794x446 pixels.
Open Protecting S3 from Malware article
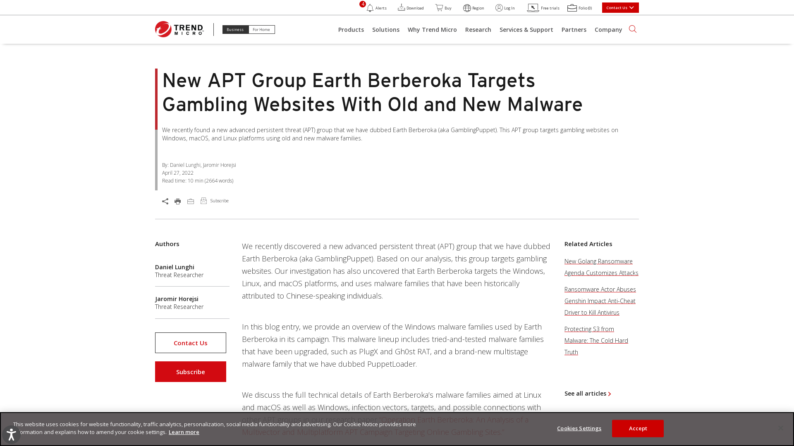[596, 341]
